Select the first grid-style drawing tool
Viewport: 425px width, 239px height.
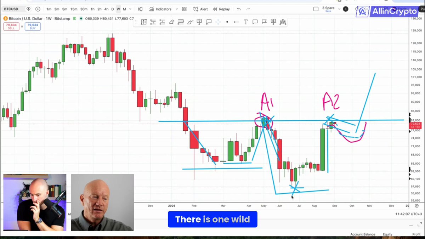(x=144, y=22)
